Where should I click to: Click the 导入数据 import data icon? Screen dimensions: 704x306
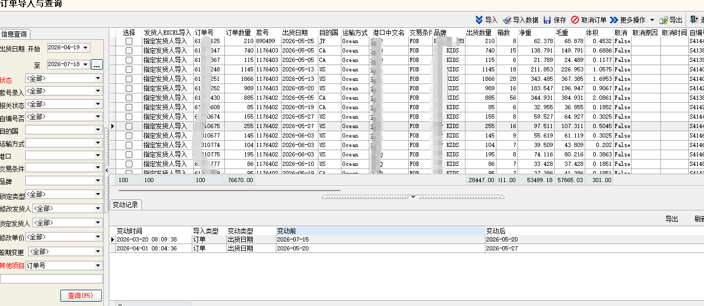tap(506, 20)
